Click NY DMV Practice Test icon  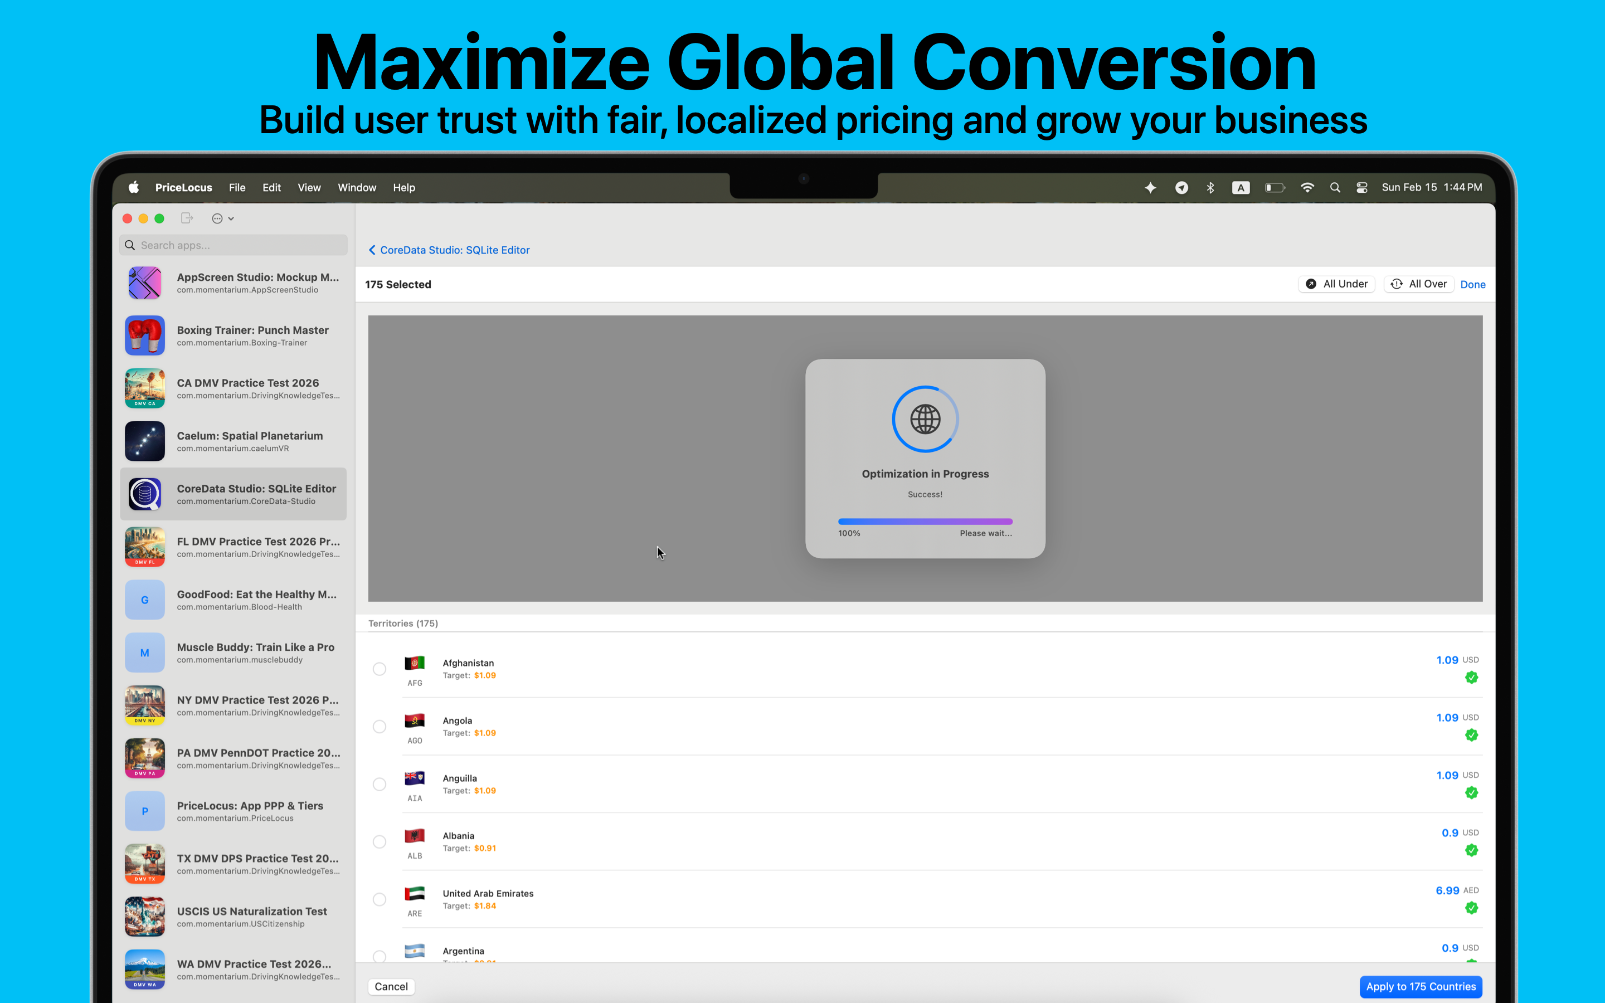[x=144, y=705]
